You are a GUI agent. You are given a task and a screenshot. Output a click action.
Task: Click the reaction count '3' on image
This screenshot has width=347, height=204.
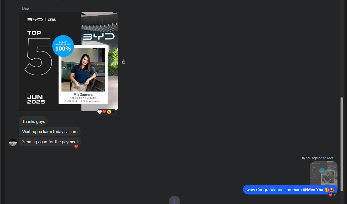click(113, 112)
